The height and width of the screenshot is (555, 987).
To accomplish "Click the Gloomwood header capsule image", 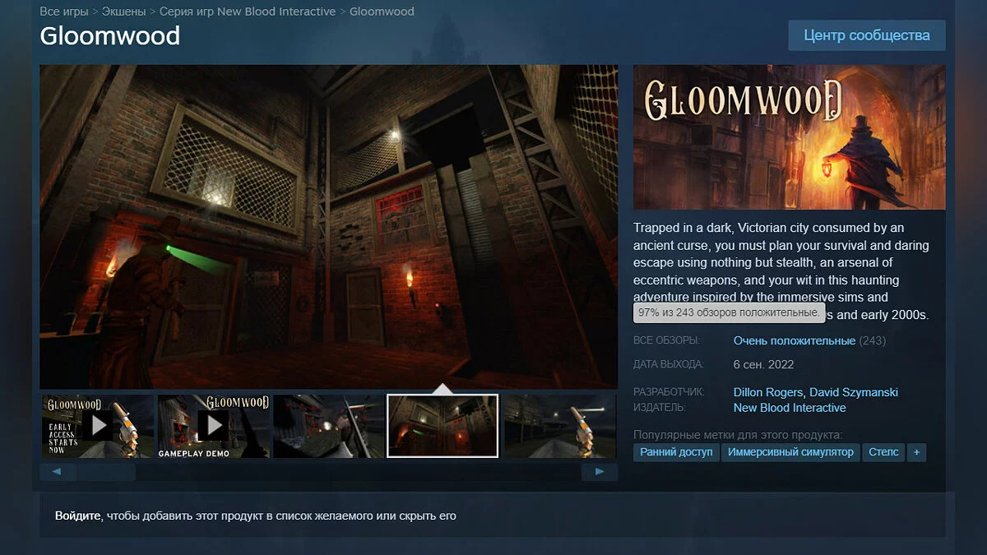I will coord(790,137).
